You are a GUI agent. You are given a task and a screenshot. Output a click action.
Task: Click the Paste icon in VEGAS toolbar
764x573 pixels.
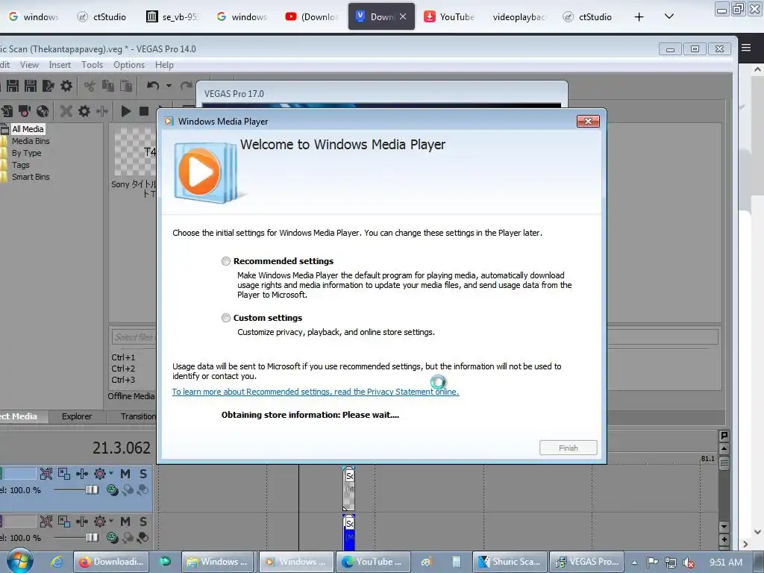pyautogui.click(x=126, y=87)
